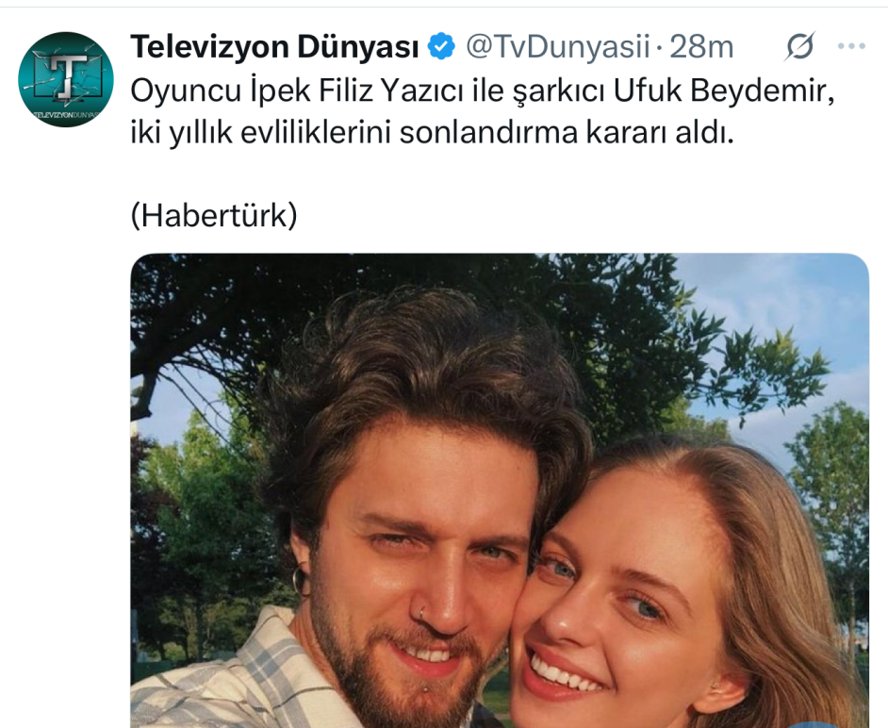The image size is (888, 728).
Task: Open the @TvDunyasii handle link
Action: [x=557, y=46]
